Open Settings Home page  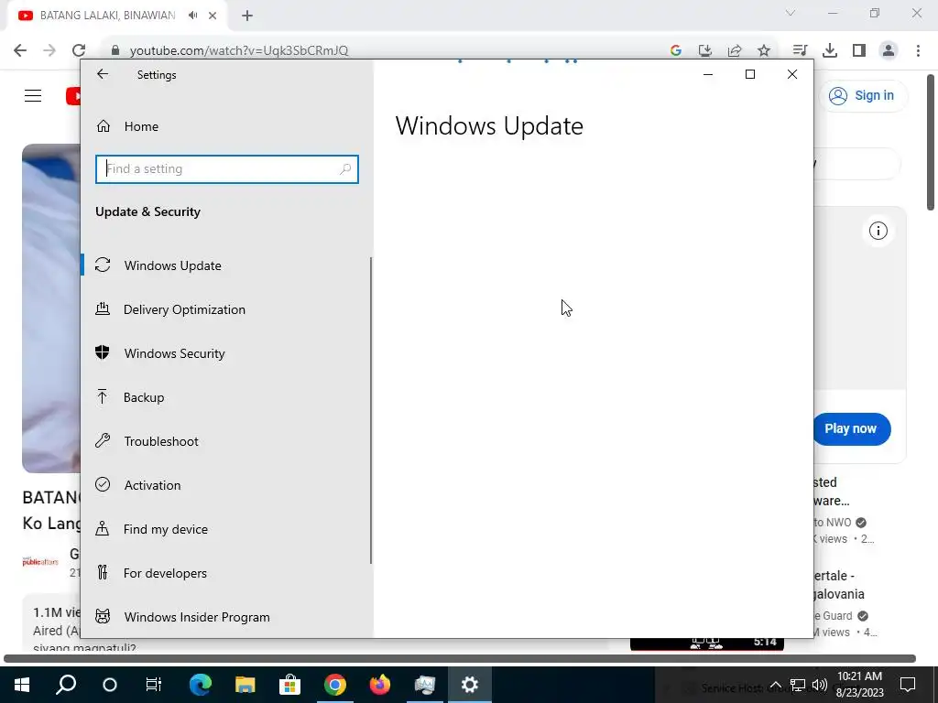click(x=142, y=126)
